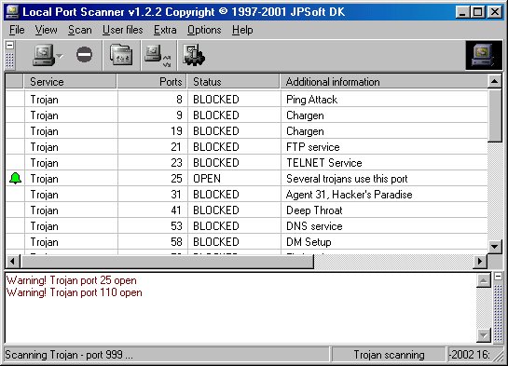Open the scan icon's dropdown arrow
The width and height of the screenshot is (508, 366).
coord(60,56)
